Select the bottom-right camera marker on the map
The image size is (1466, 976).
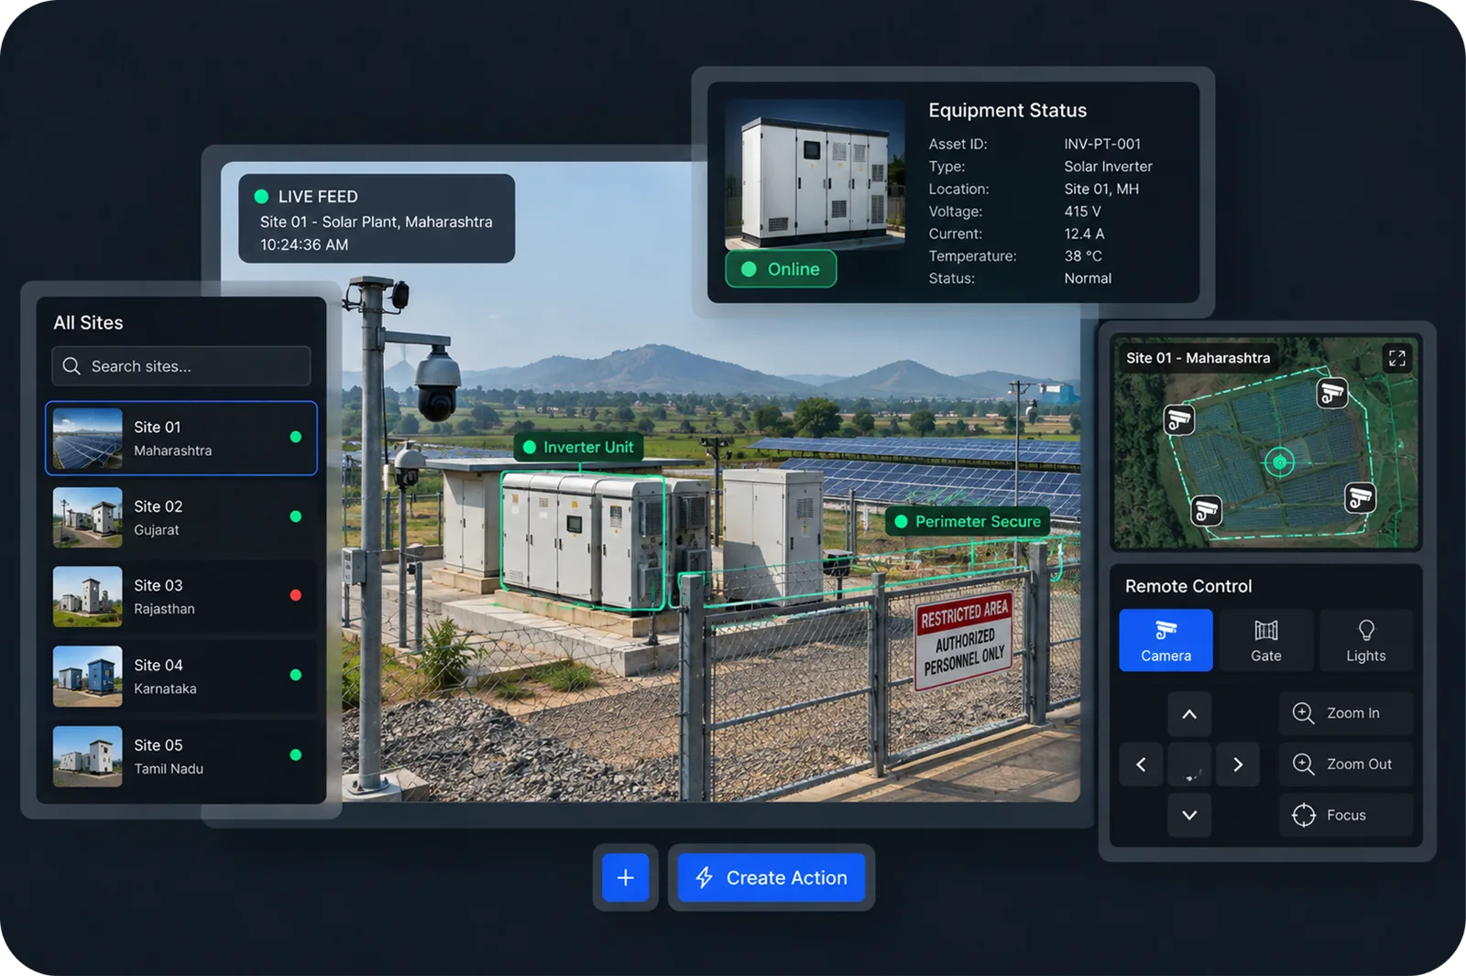click(1361, 498)
